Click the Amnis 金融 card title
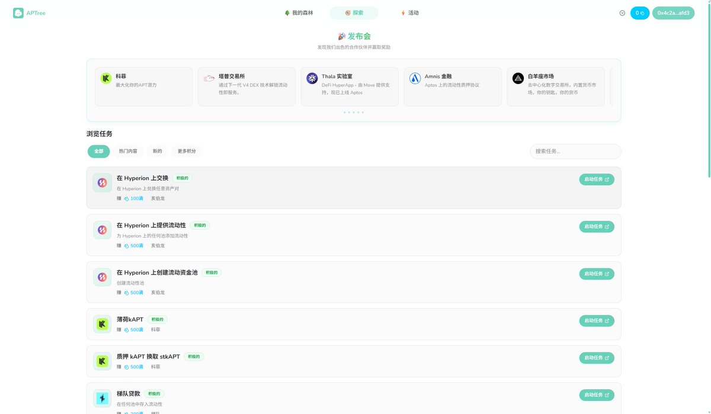Viewport: 711px width, 414px height. click(x=439, y=76)
